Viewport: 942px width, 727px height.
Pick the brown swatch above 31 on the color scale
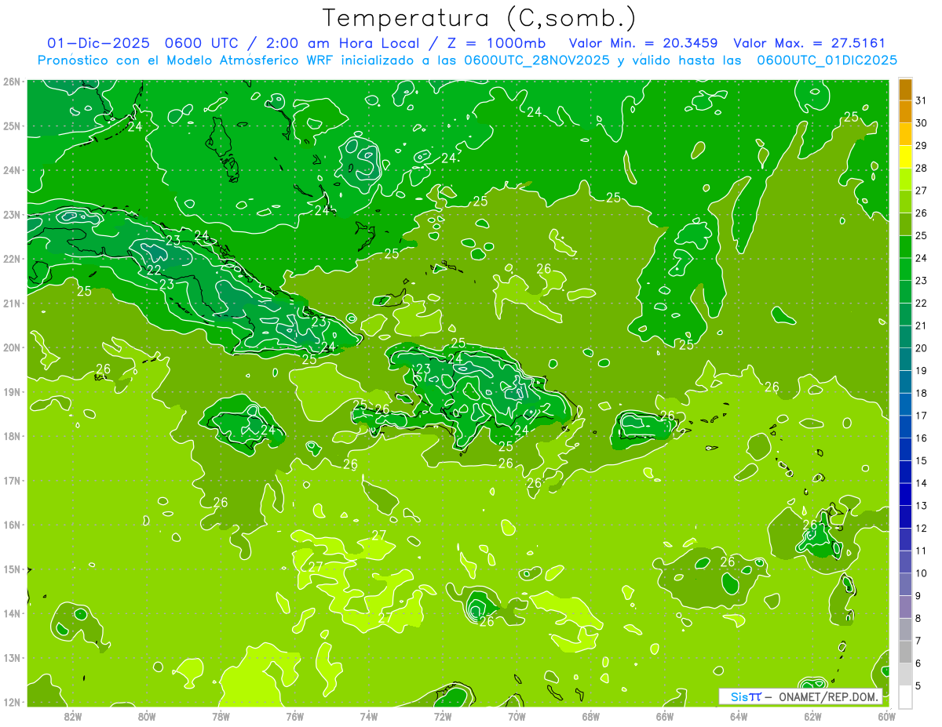pos(905,89)
